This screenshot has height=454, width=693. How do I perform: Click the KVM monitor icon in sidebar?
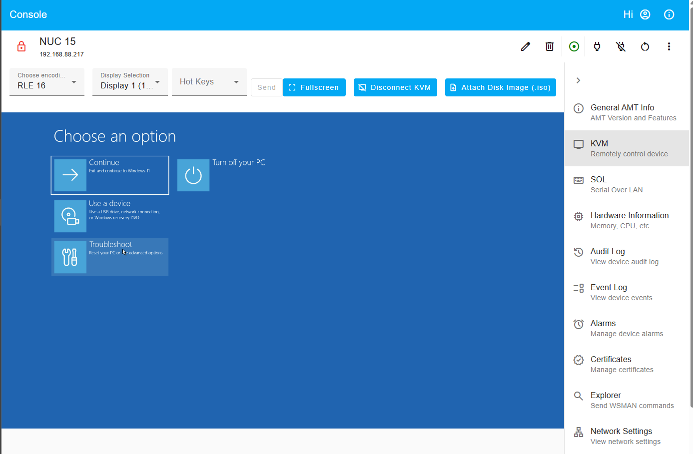tap(578, 144)
